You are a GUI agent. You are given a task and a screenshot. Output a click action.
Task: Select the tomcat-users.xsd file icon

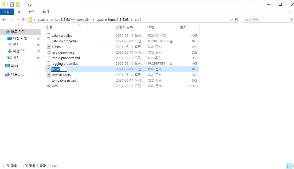click(49, 80)
